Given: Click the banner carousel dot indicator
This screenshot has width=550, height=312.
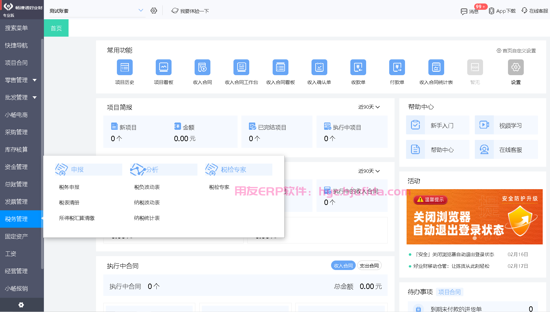Looking at the screenshot, I should click(474, 238).
